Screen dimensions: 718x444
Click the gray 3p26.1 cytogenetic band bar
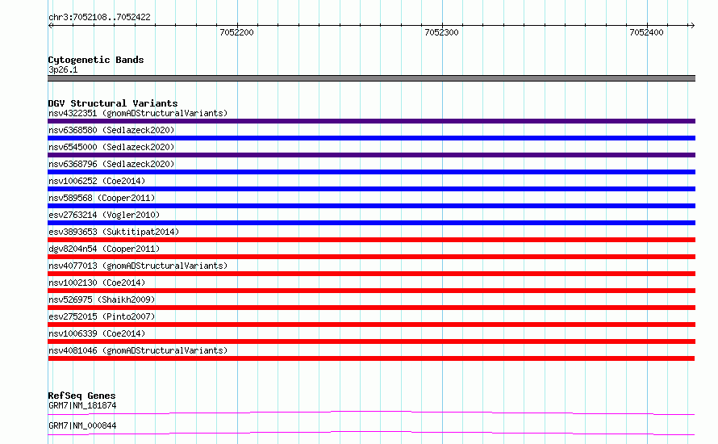point(371,78)
